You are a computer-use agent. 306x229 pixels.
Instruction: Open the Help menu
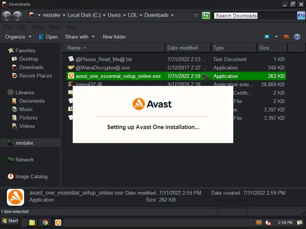tap(72, 27)
